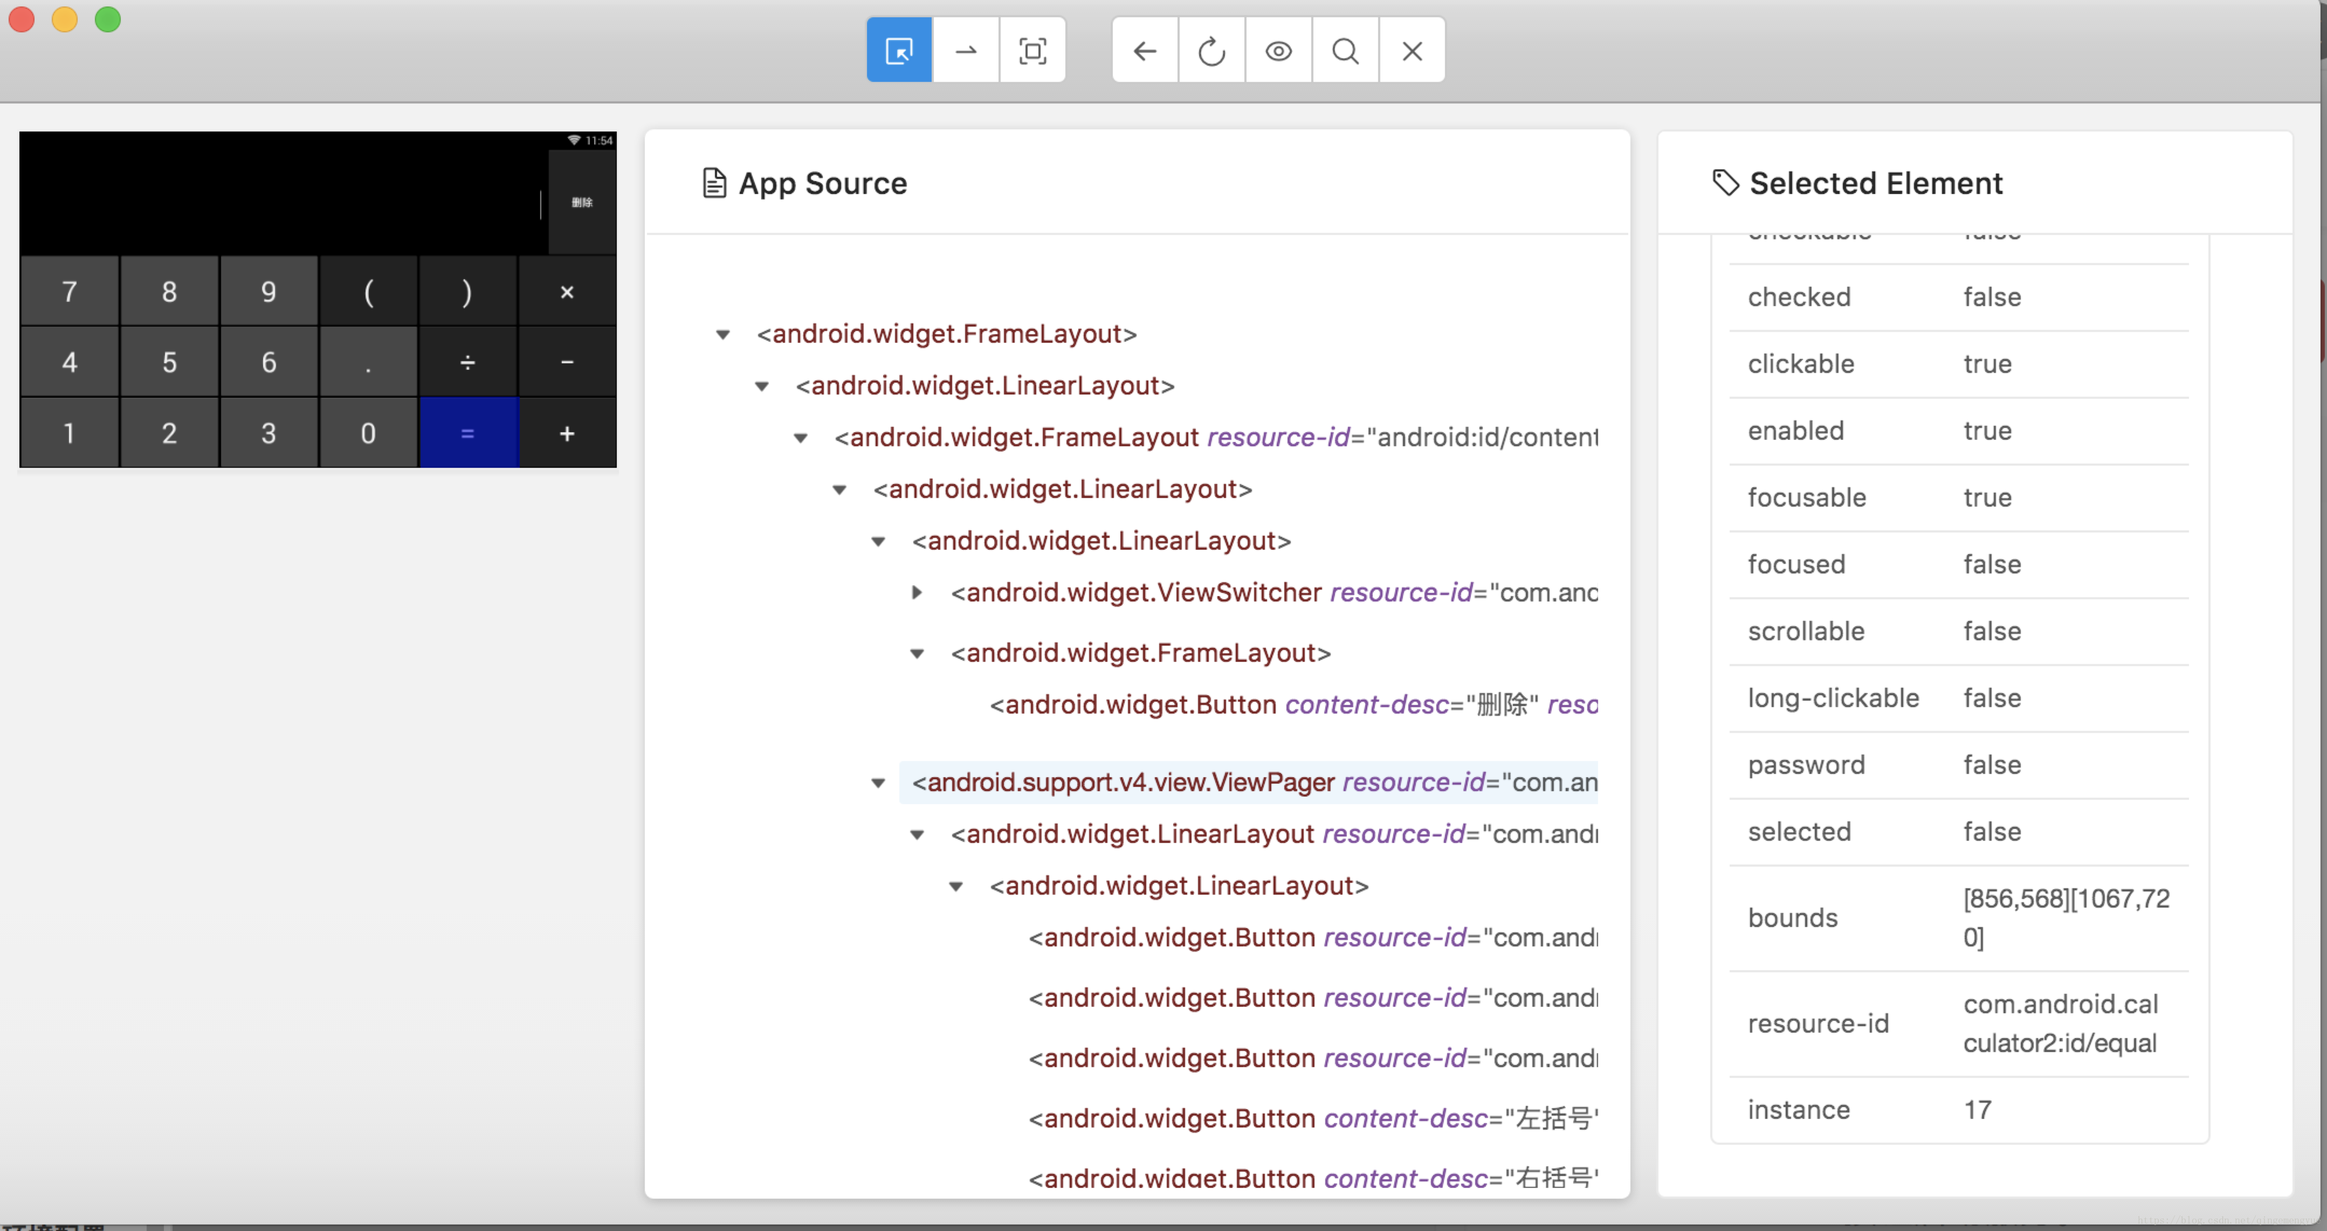Collapse the LinearLayout above the Button rows

click(x=956, y=887)
